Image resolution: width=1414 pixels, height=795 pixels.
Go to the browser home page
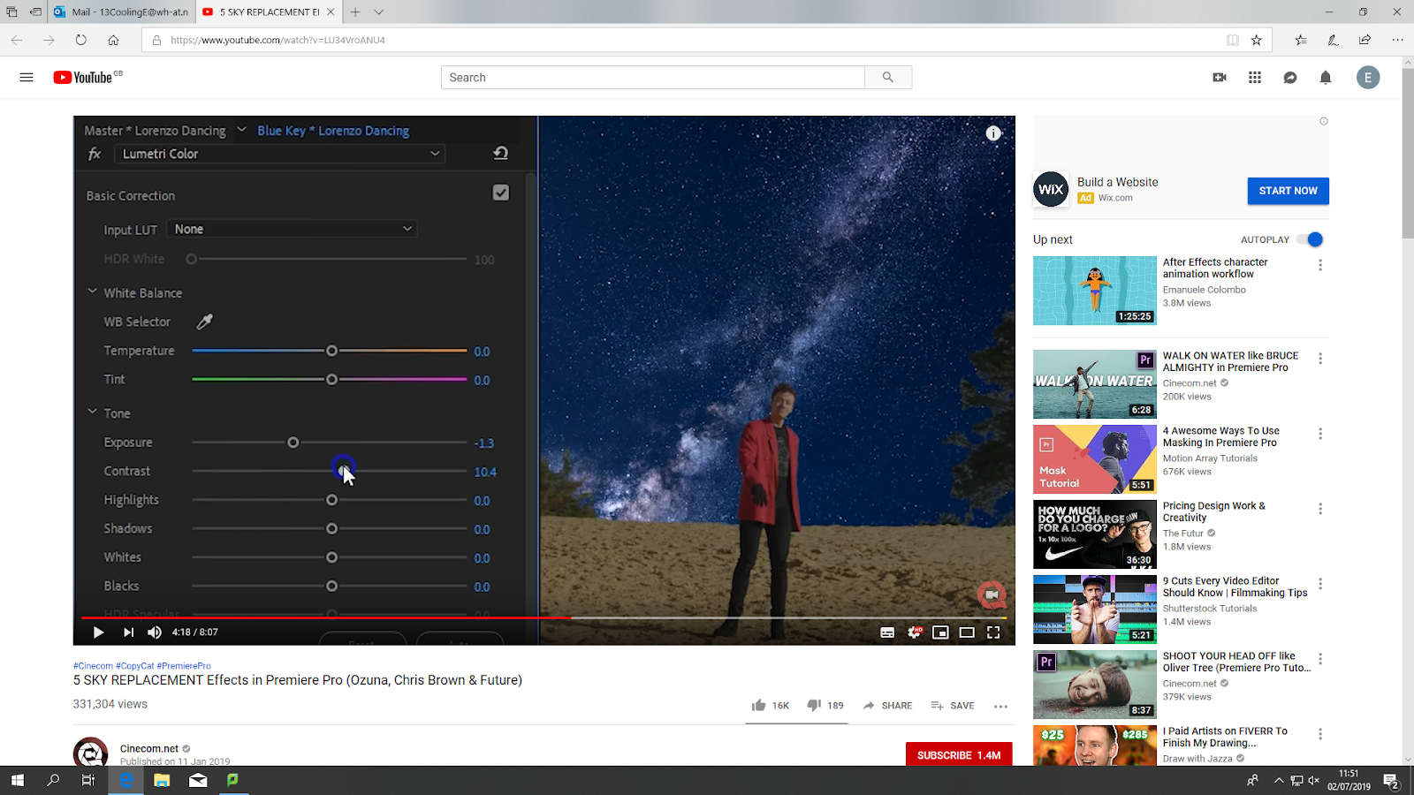pos(113,40)
